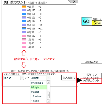The image size is (102, 104).
Task: Pick 10:sdown from the dropdown list
Action: click(x=39, y=96)
